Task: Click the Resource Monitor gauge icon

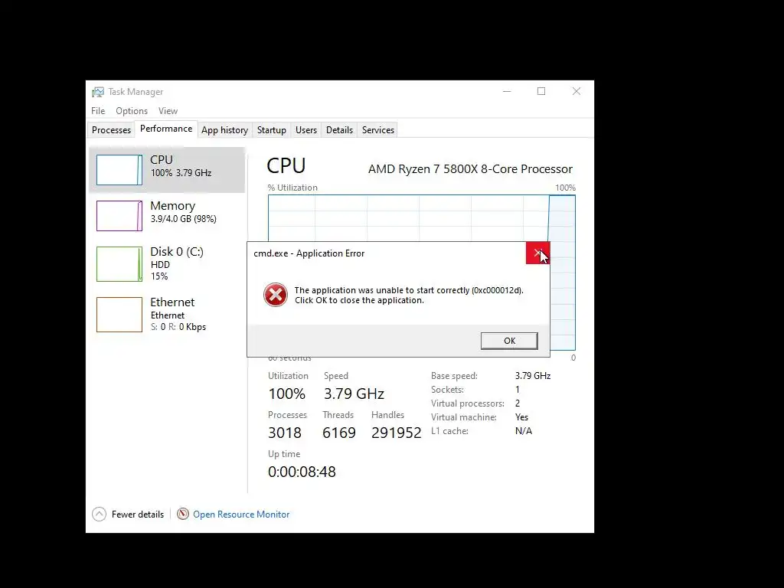Action: [x=183, y=514]
